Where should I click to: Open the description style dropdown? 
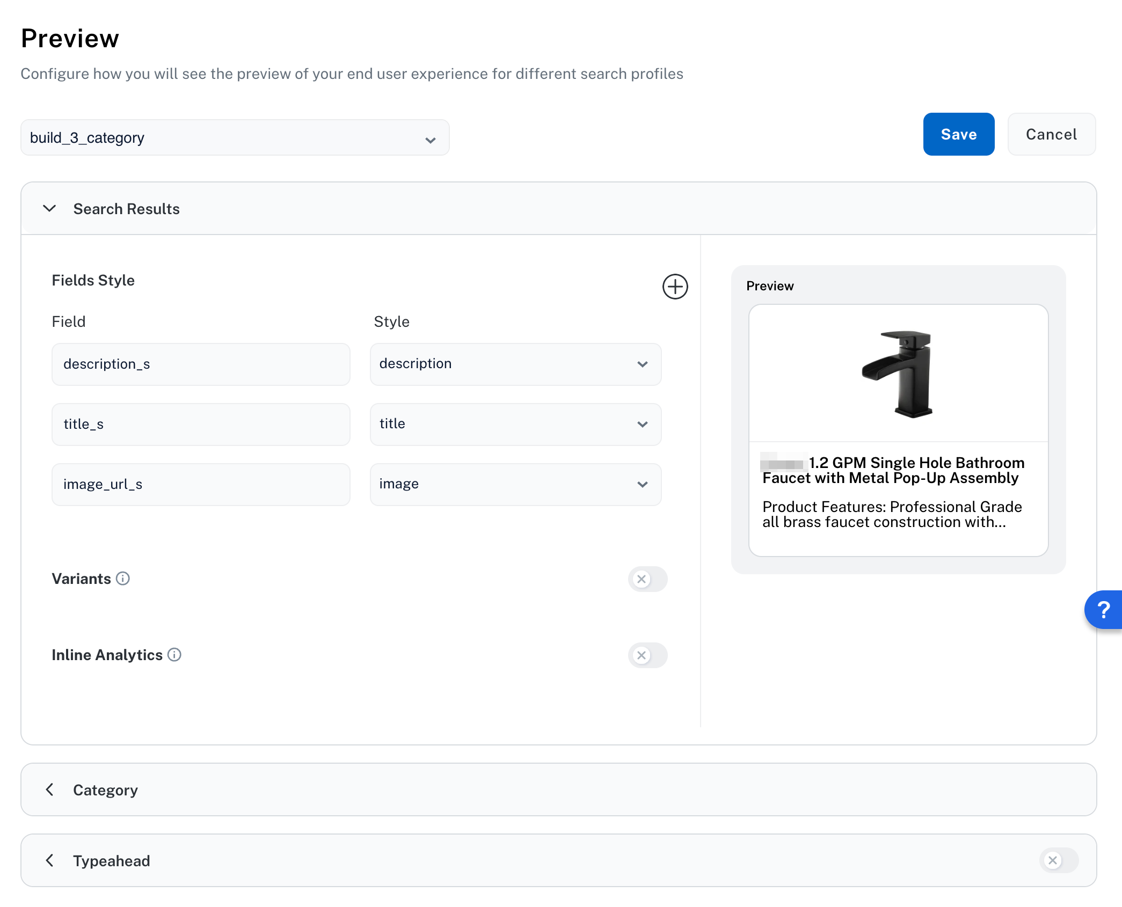point(642,364)
